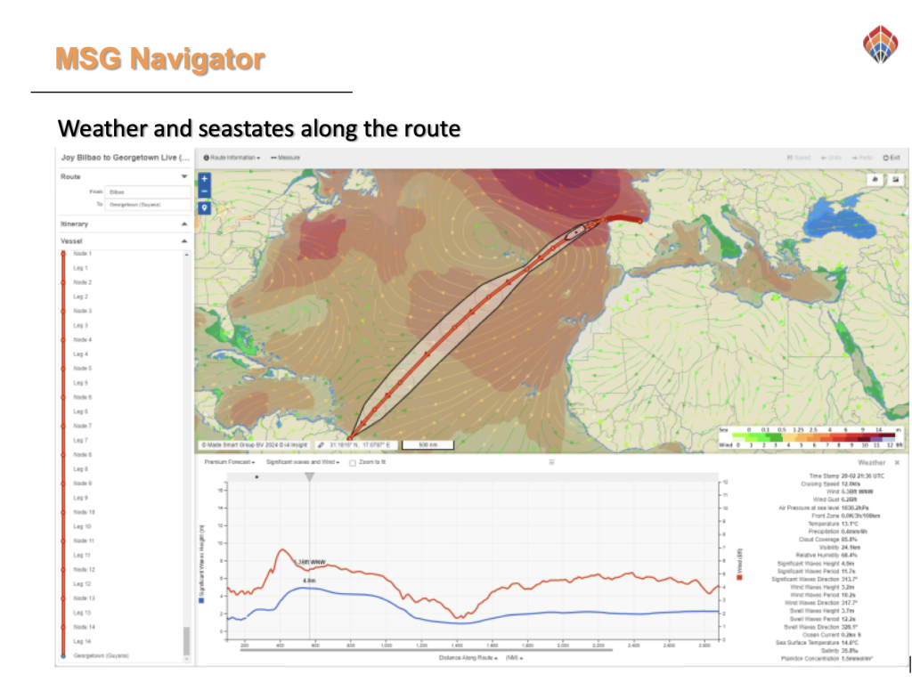Click the drag handle icon of the chart panel
Screen dimensions: 912x683
click(551, 462)
